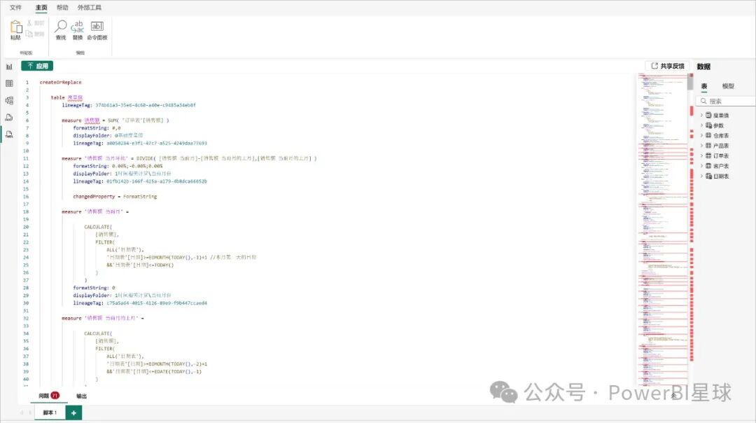Viewport: 756px width, 423px height.
Task: Switch to 表 tab in data pane
Action: coord(704,86)
